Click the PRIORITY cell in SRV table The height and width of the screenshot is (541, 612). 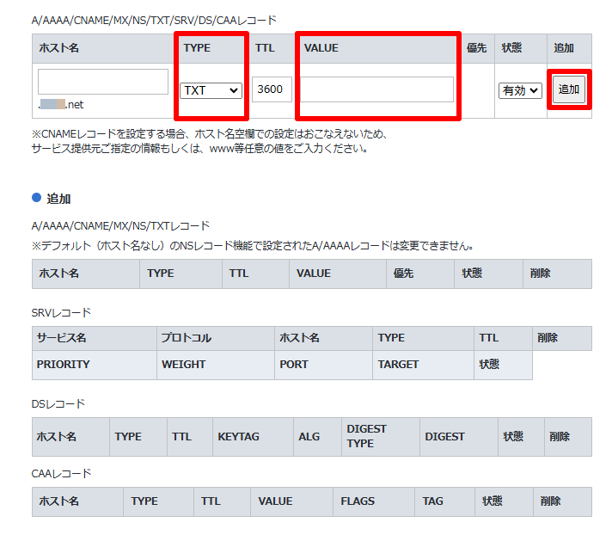pos(64,364)
